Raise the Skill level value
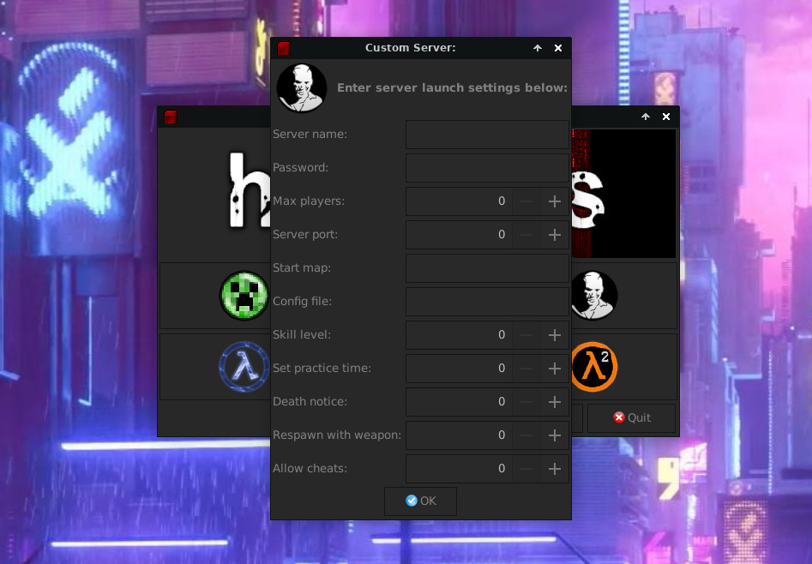Viewport: 812px width, 564px height. (554, 334)
